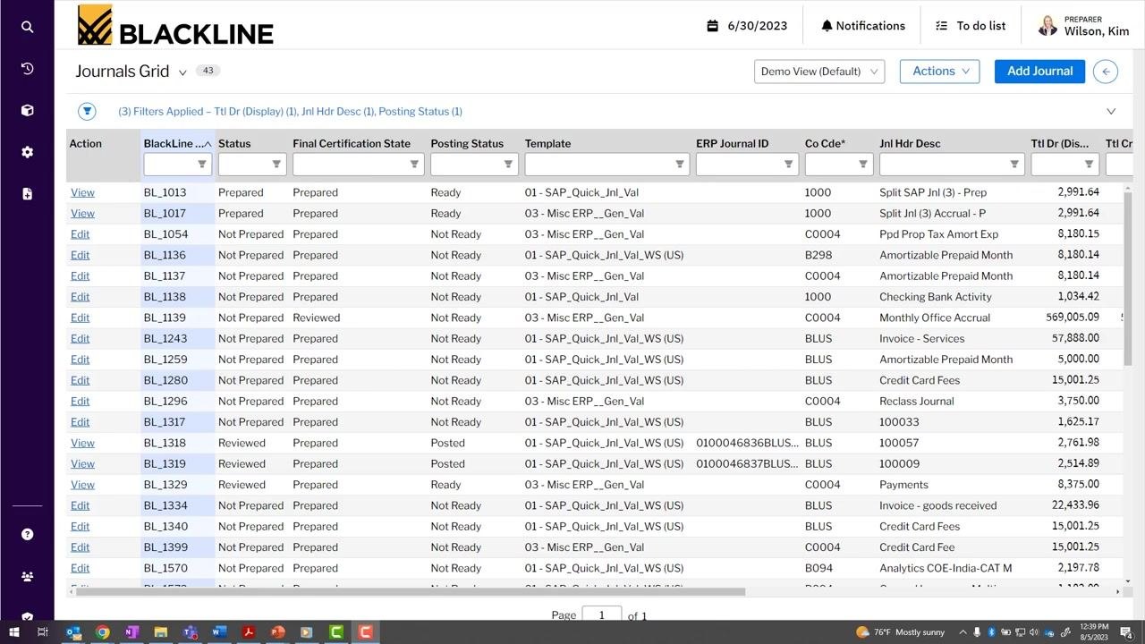Click the circled back arrow icon

[x=1106, y=72]
